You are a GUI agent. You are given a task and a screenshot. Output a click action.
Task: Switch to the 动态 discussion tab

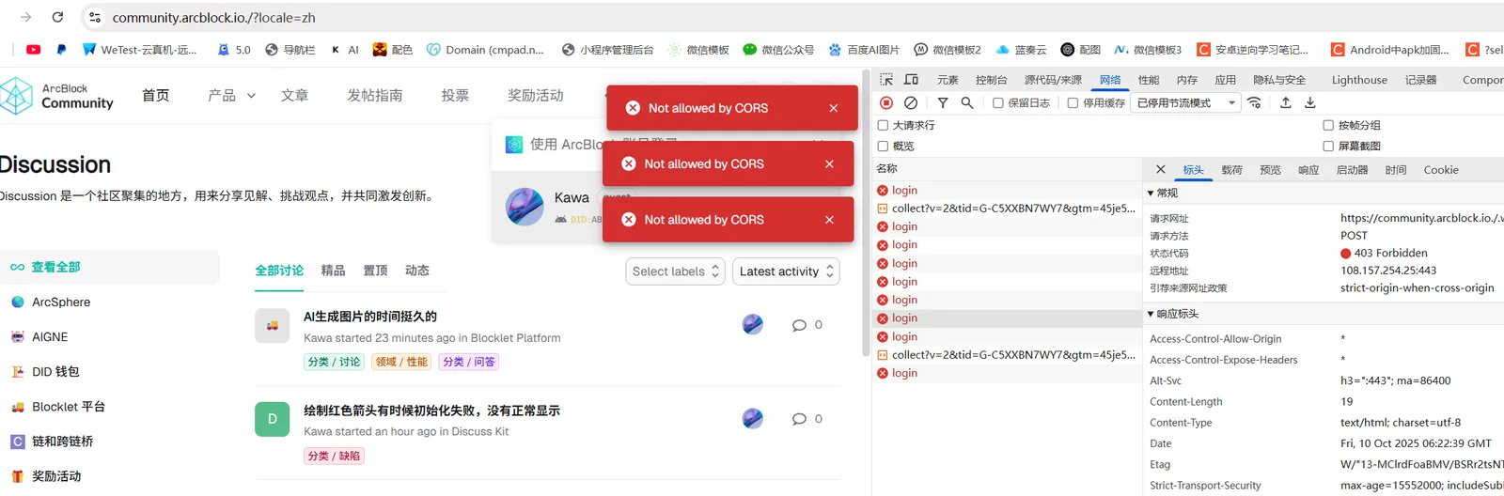[x=417, y=271]
